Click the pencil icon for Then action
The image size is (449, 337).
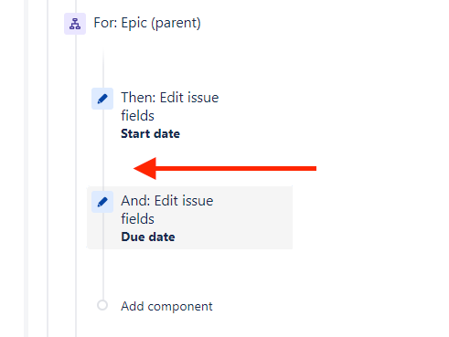pos(102,99)
